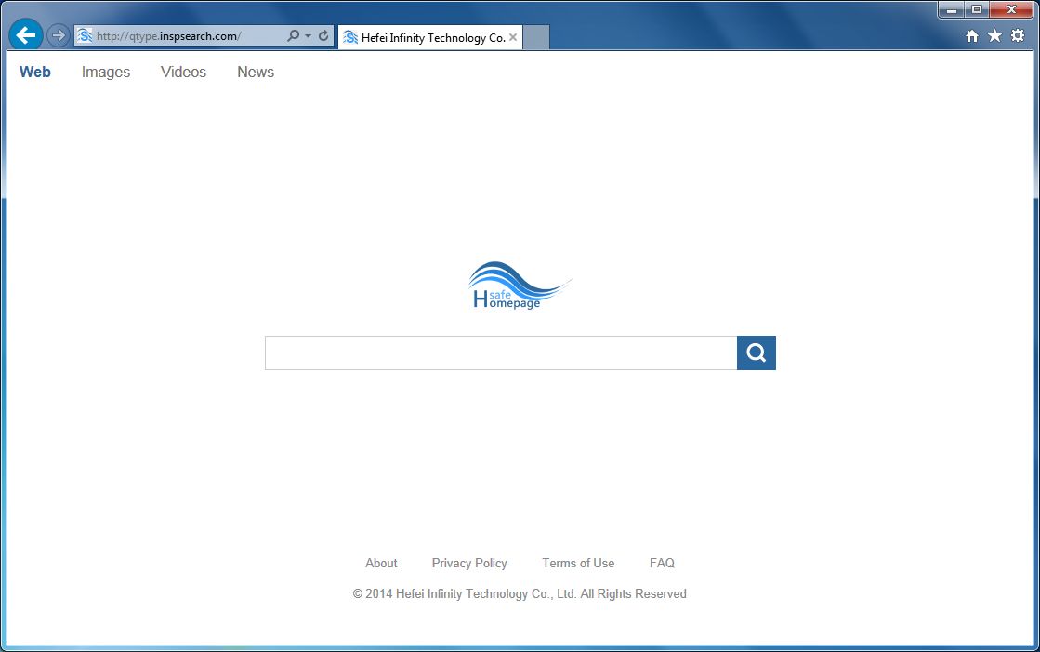Click the Forward navigation arrow

[58, 34]
